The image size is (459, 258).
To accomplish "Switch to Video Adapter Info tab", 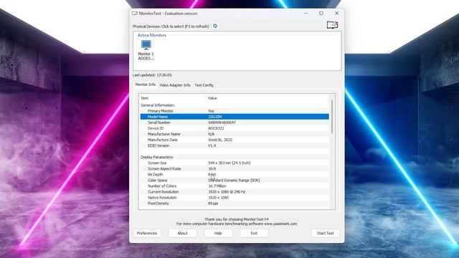I will pyautogui.click(x=175, y=85).
